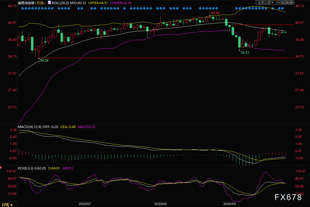
Task: Click the first blue dot in top row
Action: point(22,8)
